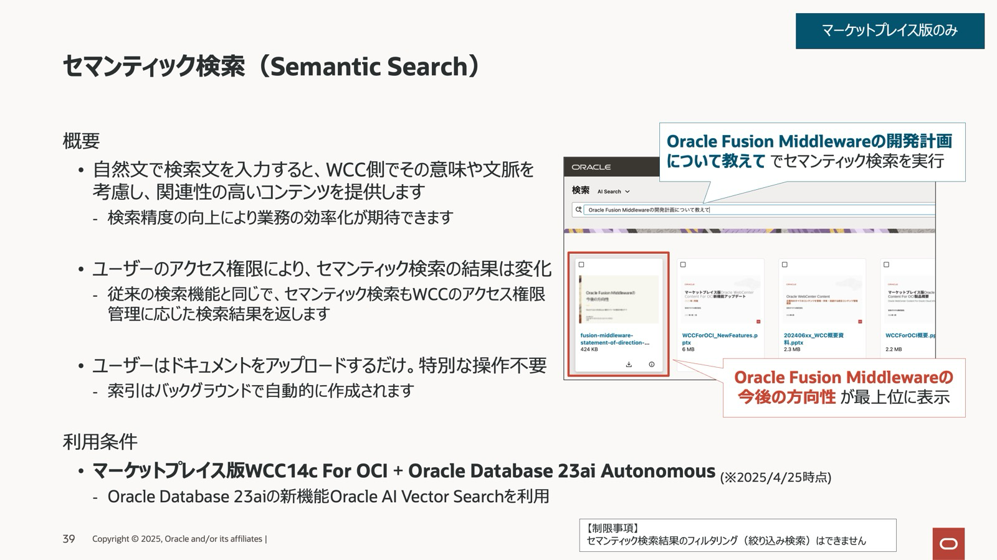Check the WCCForOCI_NewFeatures.pptx checkbox
Image resolution: width=997 pixels, height=560 pixels.
pyautogui.click(x=683, y=264)
